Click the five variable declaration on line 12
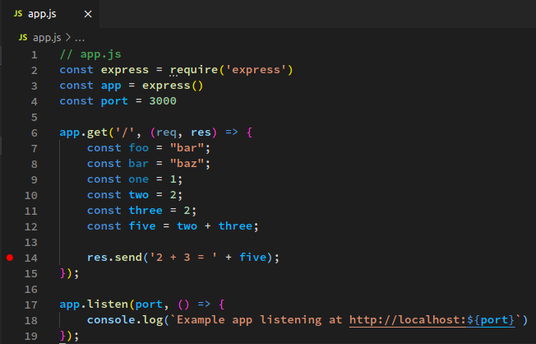This screenshot has height=344, width=536. tap(142, 226)
